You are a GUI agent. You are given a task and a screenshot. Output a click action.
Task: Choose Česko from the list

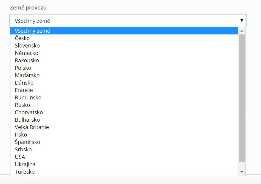124,38
